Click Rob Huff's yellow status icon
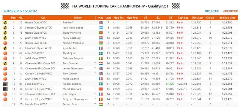 5,23
